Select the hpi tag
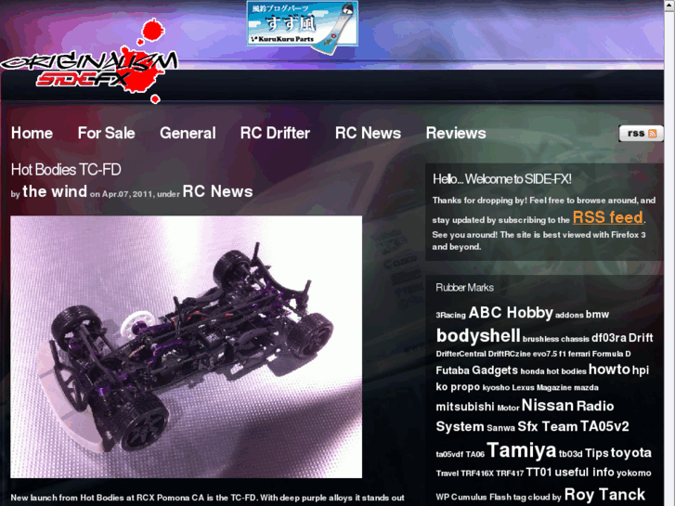The image size is (675, 506). [x=641, y=370]
